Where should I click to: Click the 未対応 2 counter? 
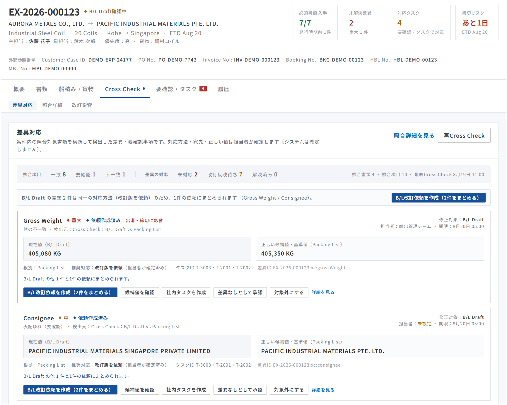[x=187, y=175]
